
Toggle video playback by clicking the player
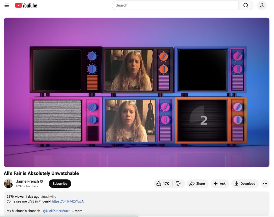[x=136, y=92]
